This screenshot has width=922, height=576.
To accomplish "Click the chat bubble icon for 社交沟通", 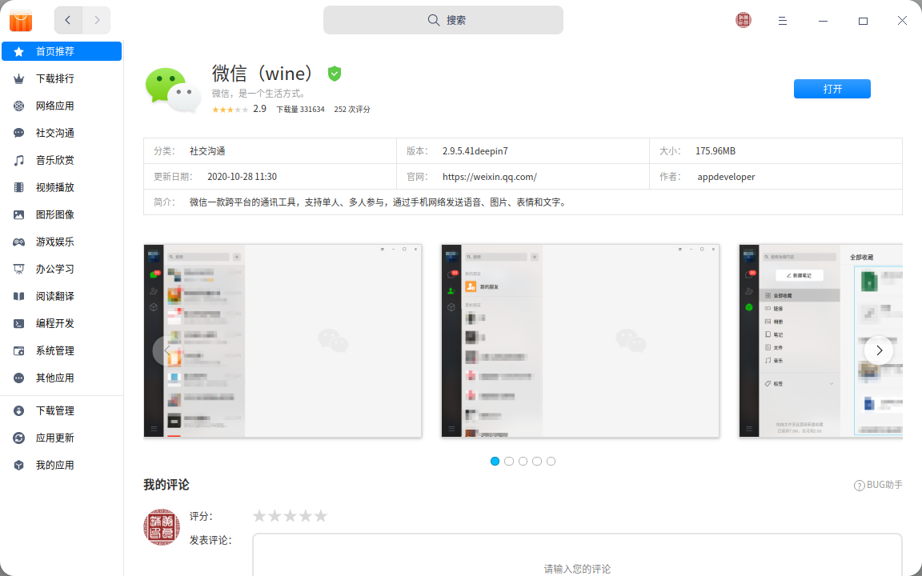I will point(19,133).
